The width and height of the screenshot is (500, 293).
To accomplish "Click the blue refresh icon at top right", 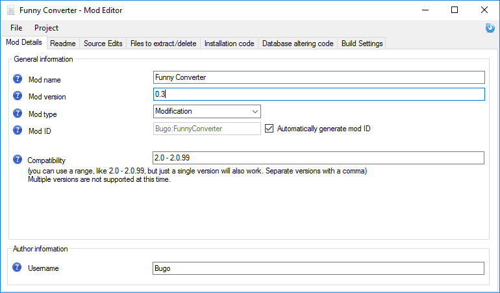I will point(490,28).
